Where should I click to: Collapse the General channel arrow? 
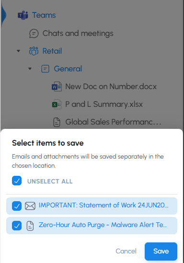[x=30, y=69]
